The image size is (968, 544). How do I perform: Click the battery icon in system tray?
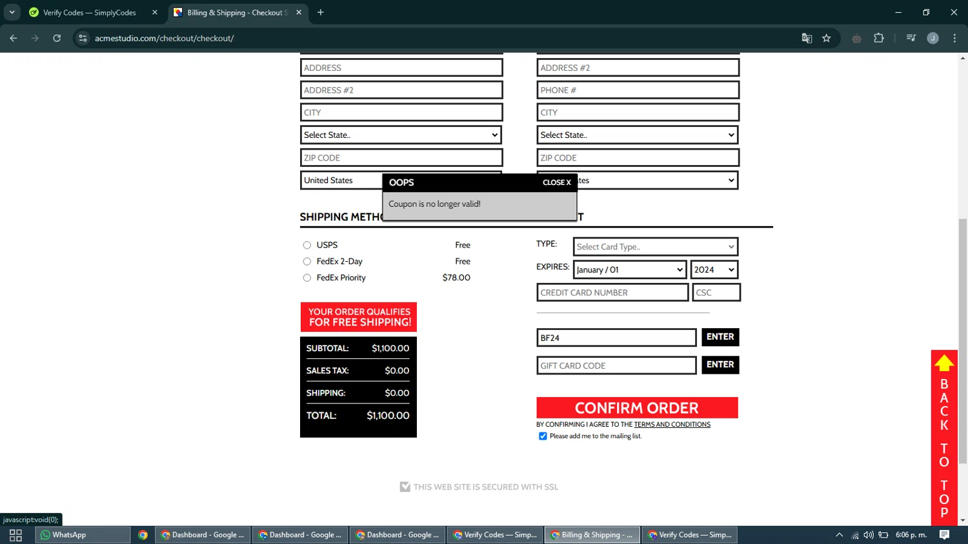tap(883, 535)
